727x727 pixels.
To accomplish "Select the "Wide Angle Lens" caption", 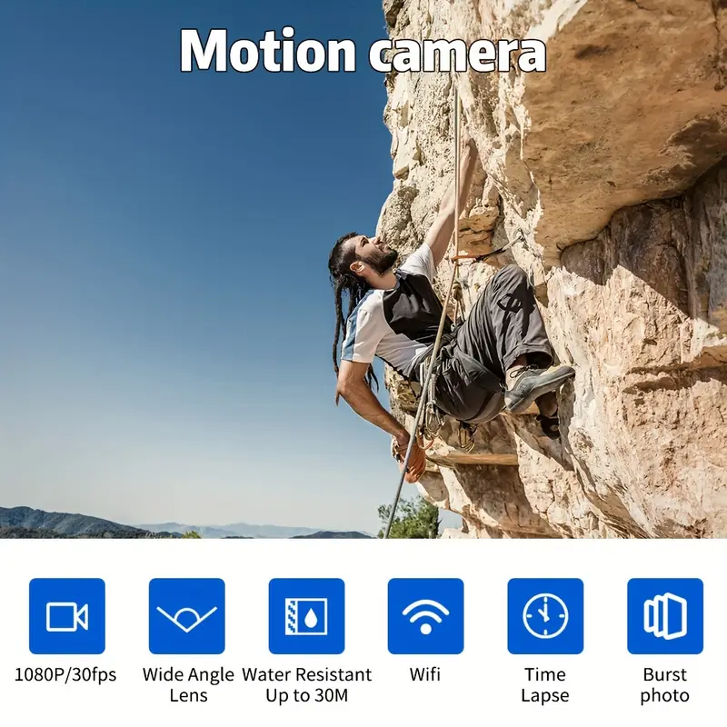I will pyautogui.click(x=187, y=685).
